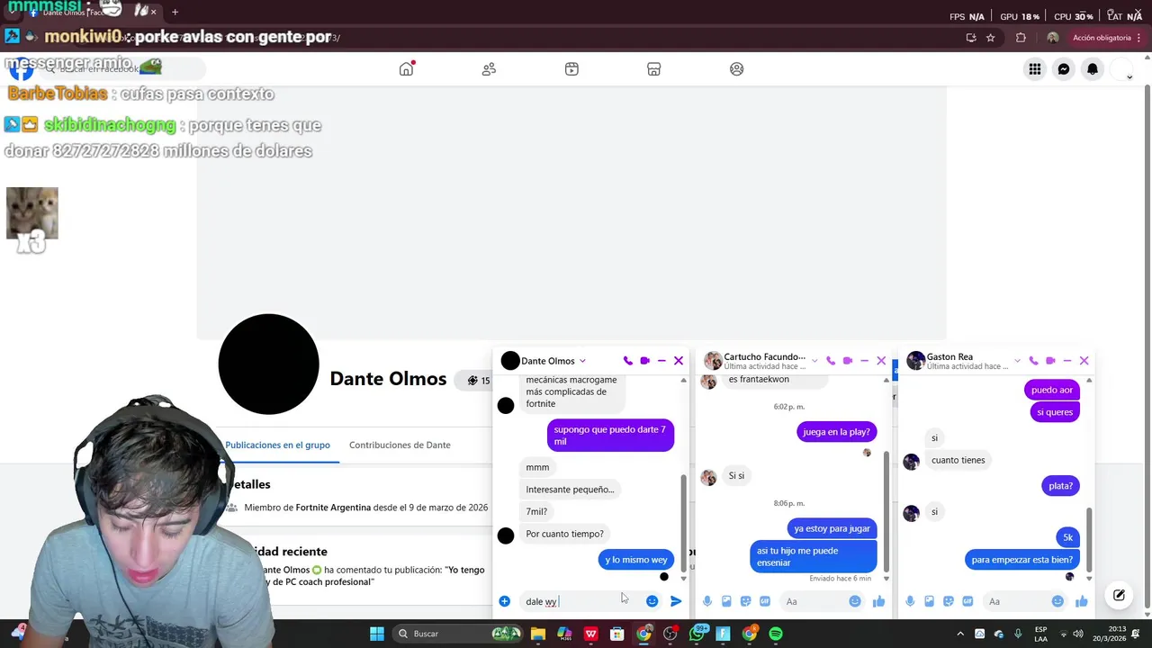Open a new browser tab
Image resolution: width=1152 pixels, height=648 pixels.
tap(175, 12)
